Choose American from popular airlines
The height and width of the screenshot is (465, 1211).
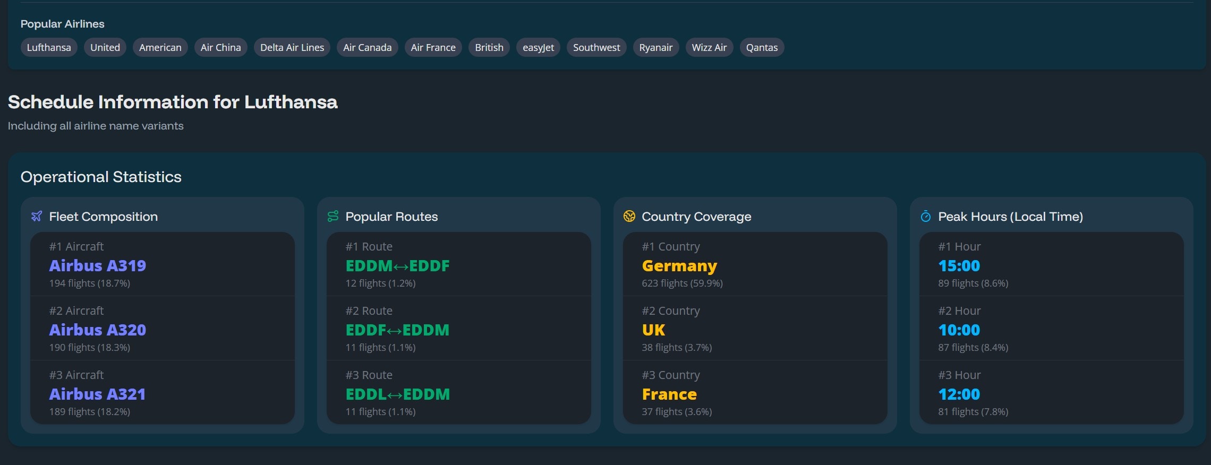160,48
